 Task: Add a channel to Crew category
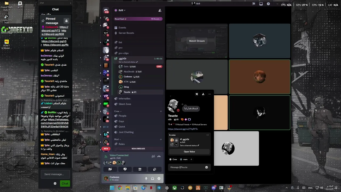tap(161, 111)
